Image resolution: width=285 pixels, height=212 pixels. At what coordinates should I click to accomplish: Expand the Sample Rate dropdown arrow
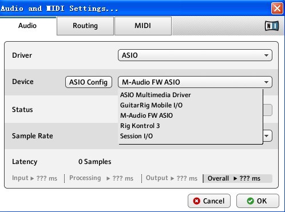tap(267, 136)
